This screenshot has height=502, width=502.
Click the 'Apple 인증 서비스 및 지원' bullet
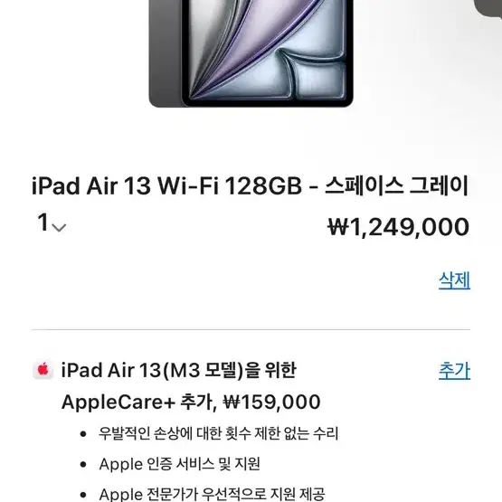click(x=179, y=464)
